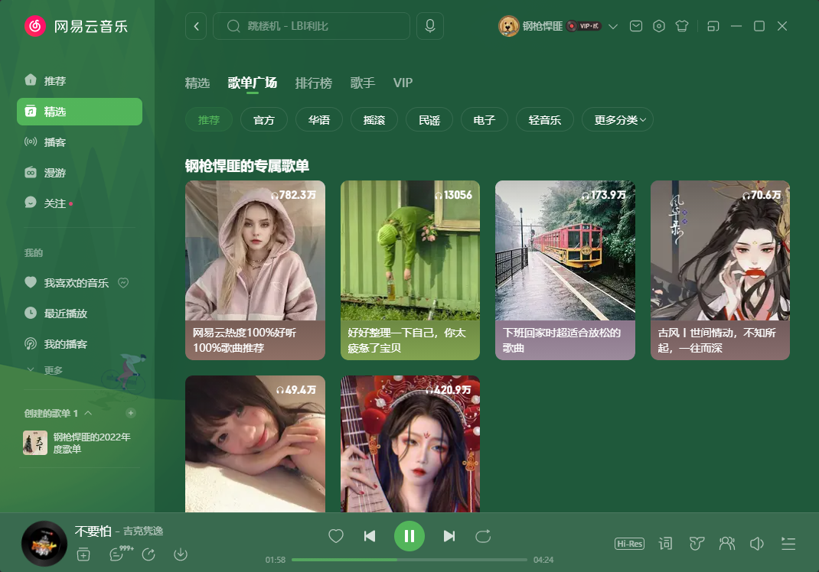
Task: Open the listen together icon
Action: (x=727, y=544)
